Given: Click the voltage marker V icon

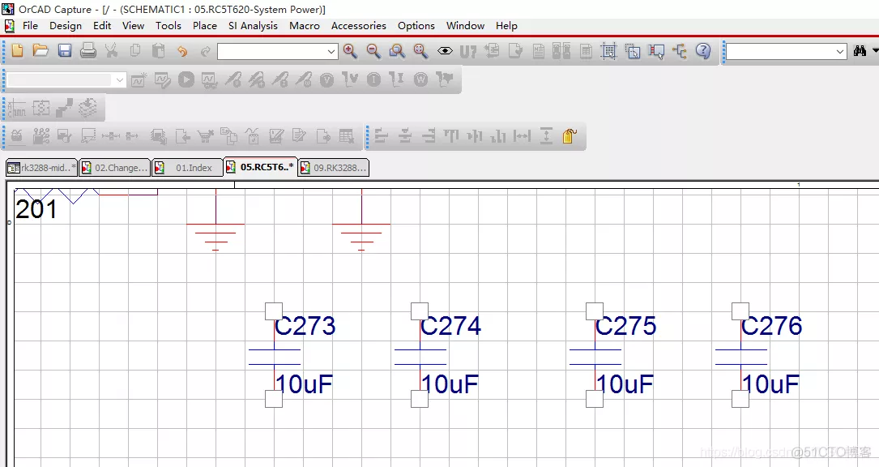Looking at the screenshot, I should (x=326, y=79).
